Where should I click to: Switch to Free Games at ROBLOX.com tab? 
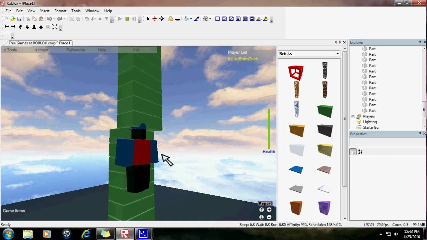[x=32, y=43]
